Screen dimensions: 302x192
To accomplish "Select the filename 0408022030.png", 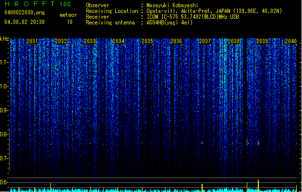I will click(x=24, y=12).
